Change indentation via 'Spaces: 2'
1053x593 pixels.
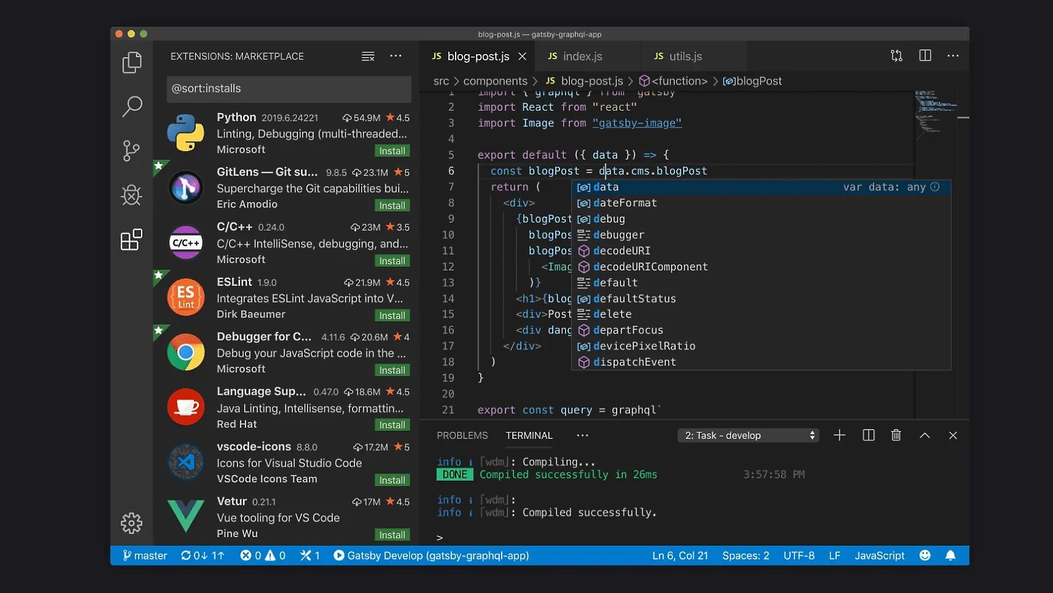pyautogui.click(x=746, y=556)
